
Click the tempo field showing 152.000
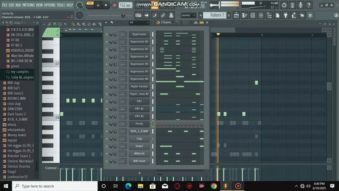click(x=125, y=5)
